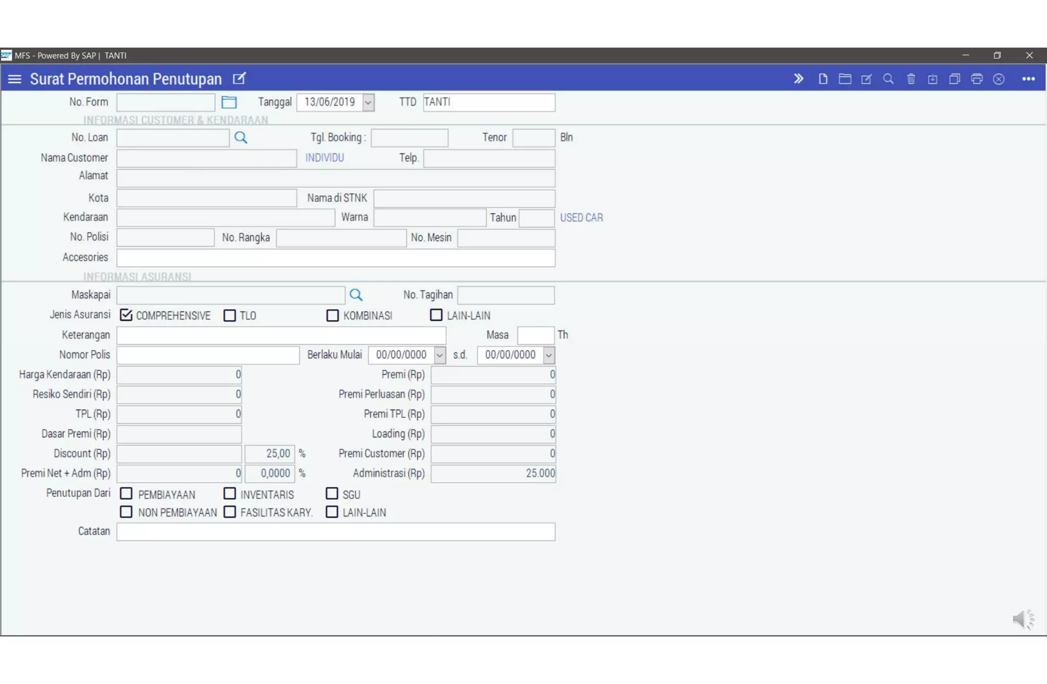Viewport: 1047px width, 684px height.
Task: Click the USED CAR link
Action: (581, 218)
